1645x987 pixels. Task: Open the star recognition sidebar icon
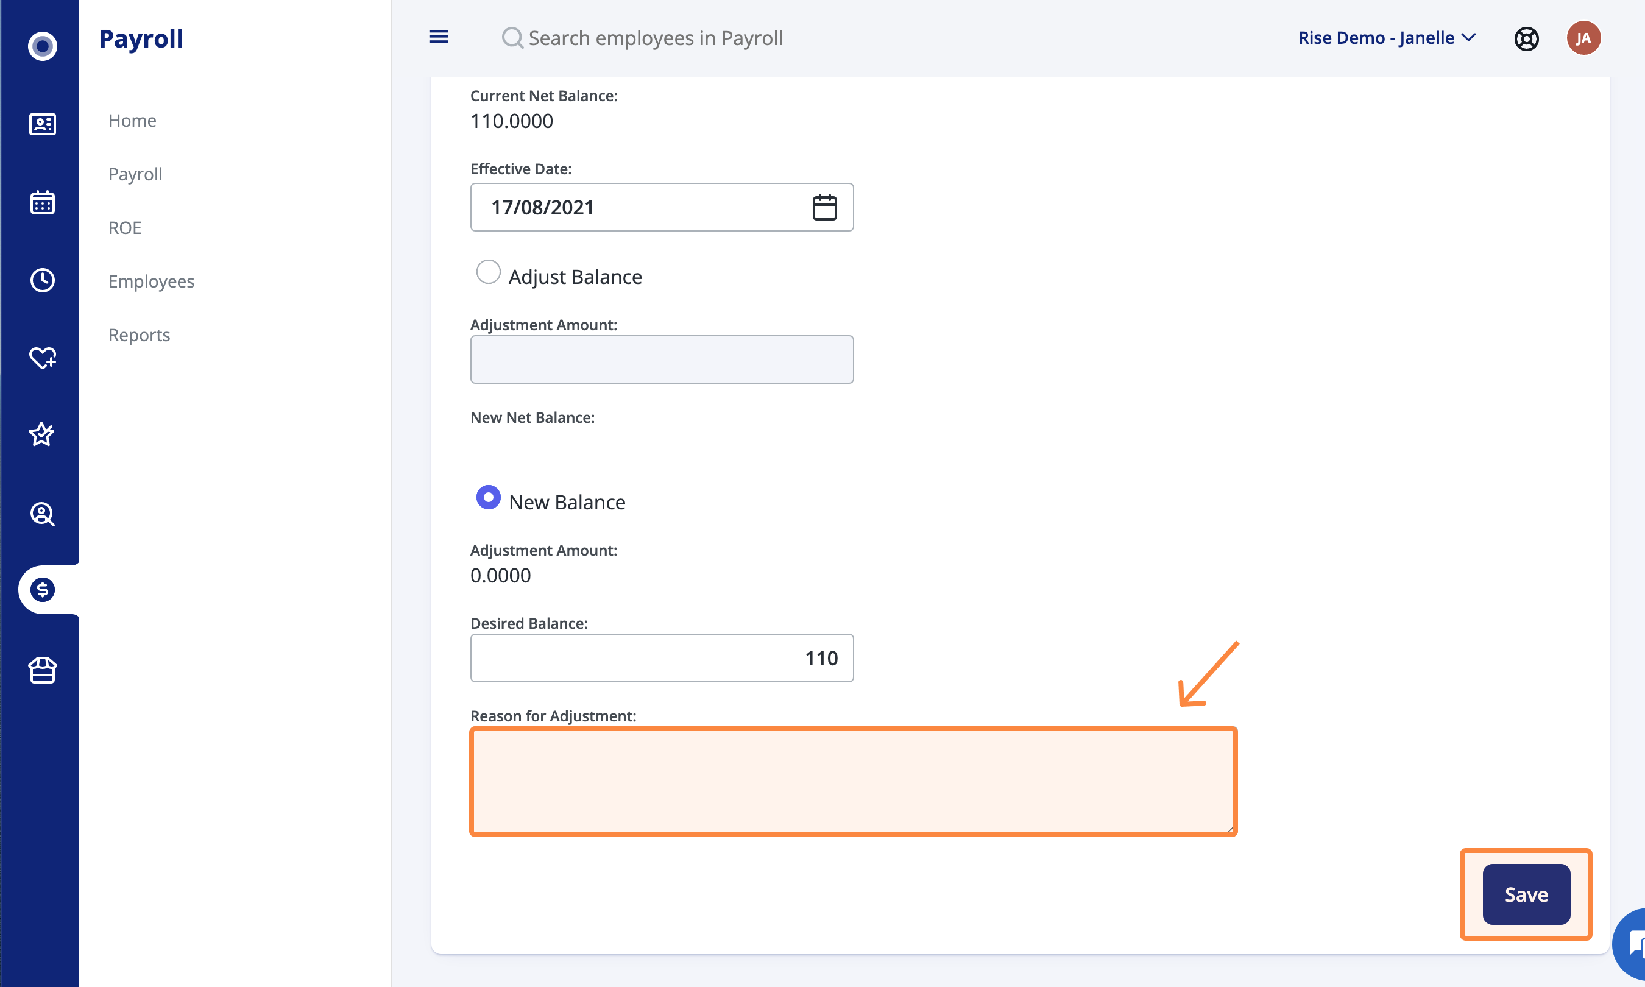41,434
